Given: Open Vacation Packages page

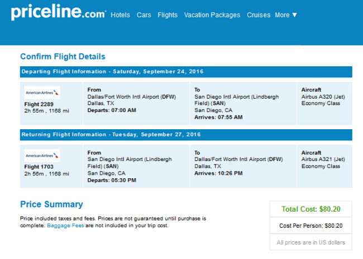Looking at the screenshot, I should 212,15.
